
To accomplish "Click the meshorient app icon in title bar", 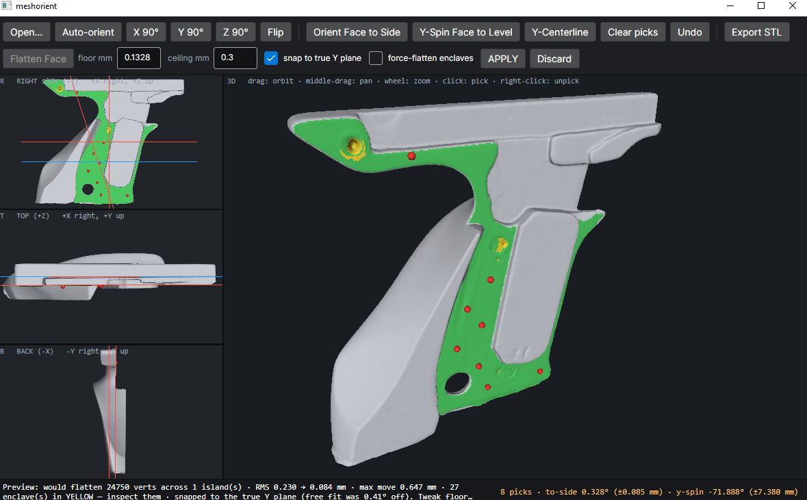I will click(7, 6).
